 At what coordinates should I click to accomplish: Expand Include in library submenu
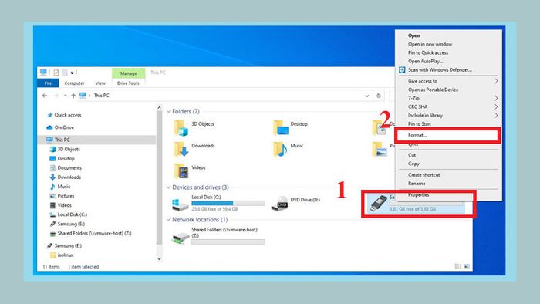coord(496,115)
